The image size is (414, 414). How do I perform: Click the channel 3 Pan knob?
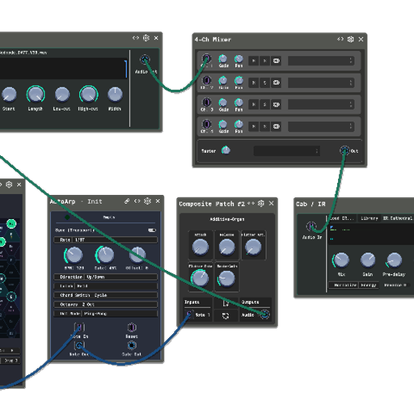[x=239, y=103]
